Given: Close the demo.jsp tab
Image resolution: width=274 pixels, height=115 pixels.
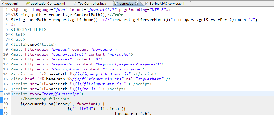Looking at the screenshot, I should tap(137, 3).
